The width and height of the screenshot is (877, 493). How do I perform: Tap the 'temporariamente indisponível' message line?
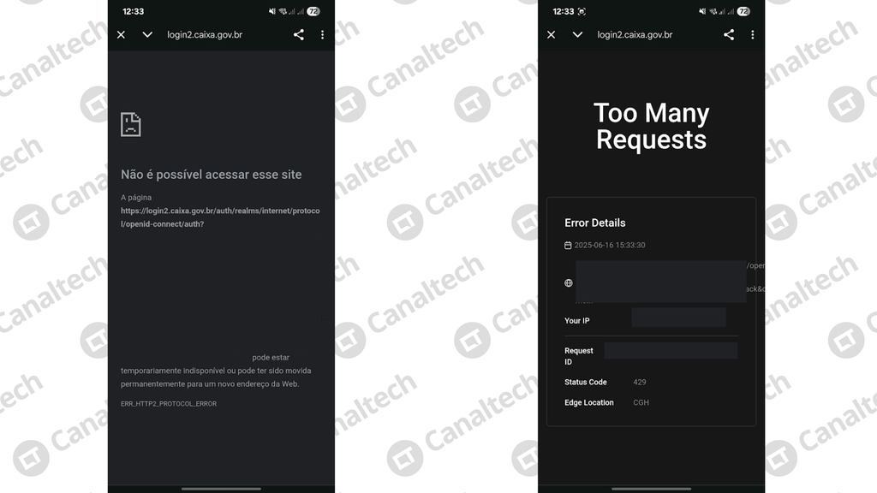pyautogui.click(x=216, y=371)
